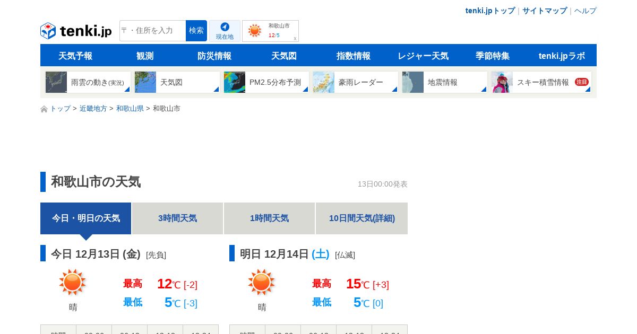The image size is (637, 334).
Task: Open the 豪雨レーダー shortcut label
Action: [x=361, y=83]
